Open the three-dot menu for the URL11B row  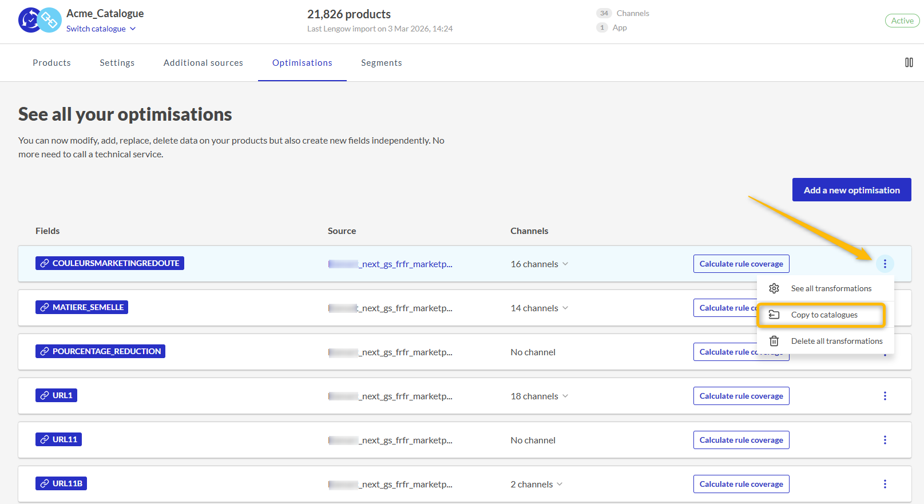pyautogui.click(x=885, y=484)
